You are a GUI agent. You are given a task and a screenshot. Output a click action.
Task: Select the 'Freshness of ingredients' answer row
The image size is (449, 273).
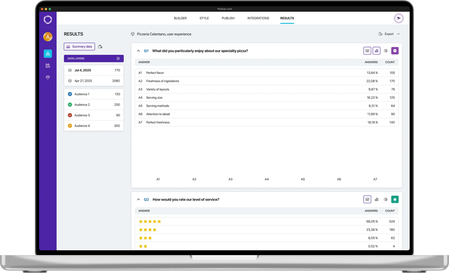[x=267, y=81]
